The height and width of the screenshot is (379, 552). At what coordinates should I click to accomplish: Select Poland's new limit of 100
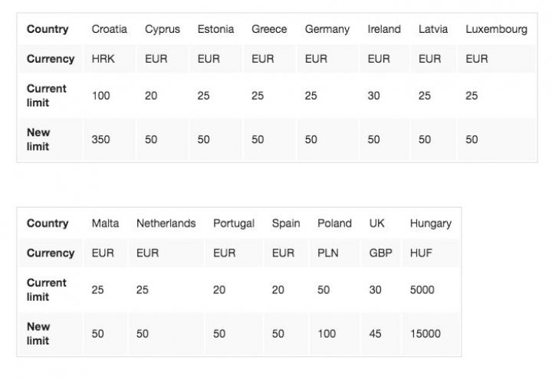pos(327,334)
